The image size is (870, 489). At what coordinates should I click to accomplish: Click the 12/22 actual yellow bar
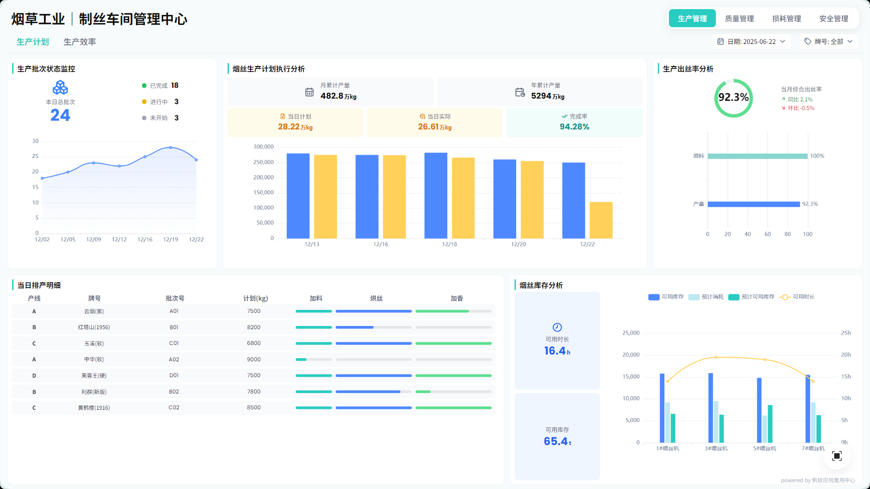[x=601, y=220]
